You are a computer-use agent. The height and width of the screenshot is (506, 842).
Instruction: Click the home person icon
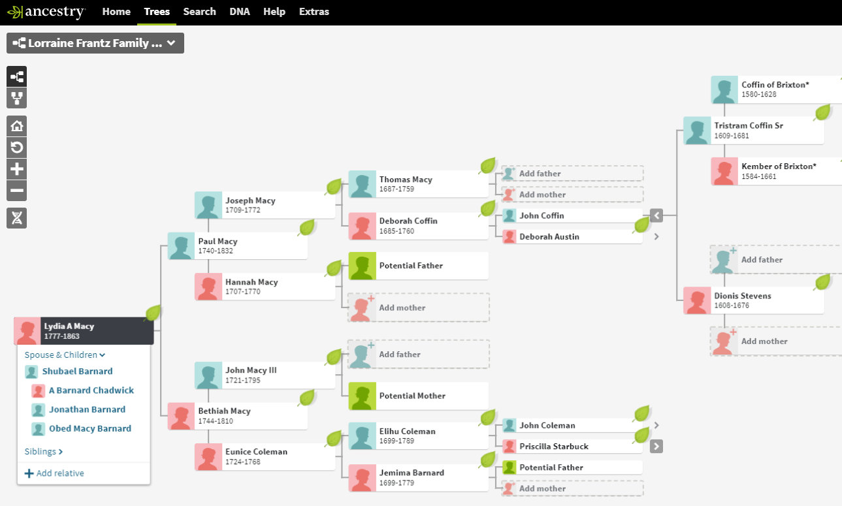pos(17,126)
